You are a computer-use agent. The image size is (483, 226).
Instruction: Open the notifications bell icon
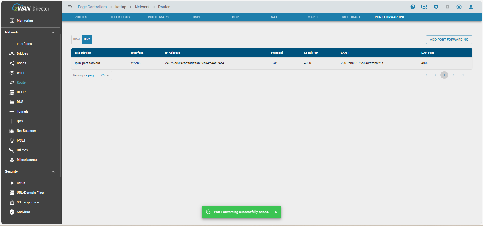coord(447,7)
